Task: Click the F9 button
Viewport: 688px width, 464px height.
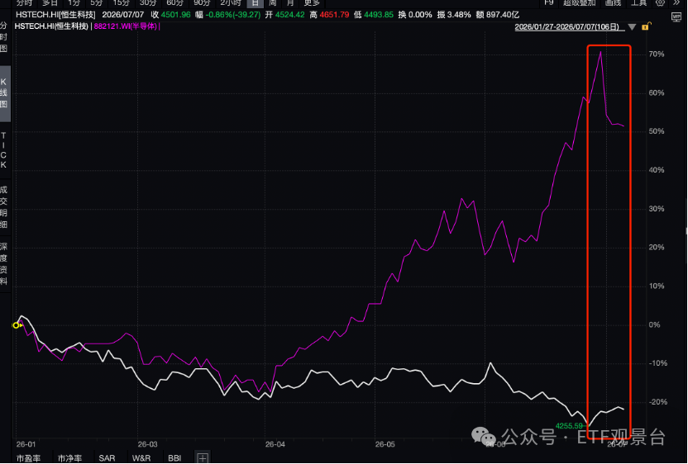Action: click(549, 2)
